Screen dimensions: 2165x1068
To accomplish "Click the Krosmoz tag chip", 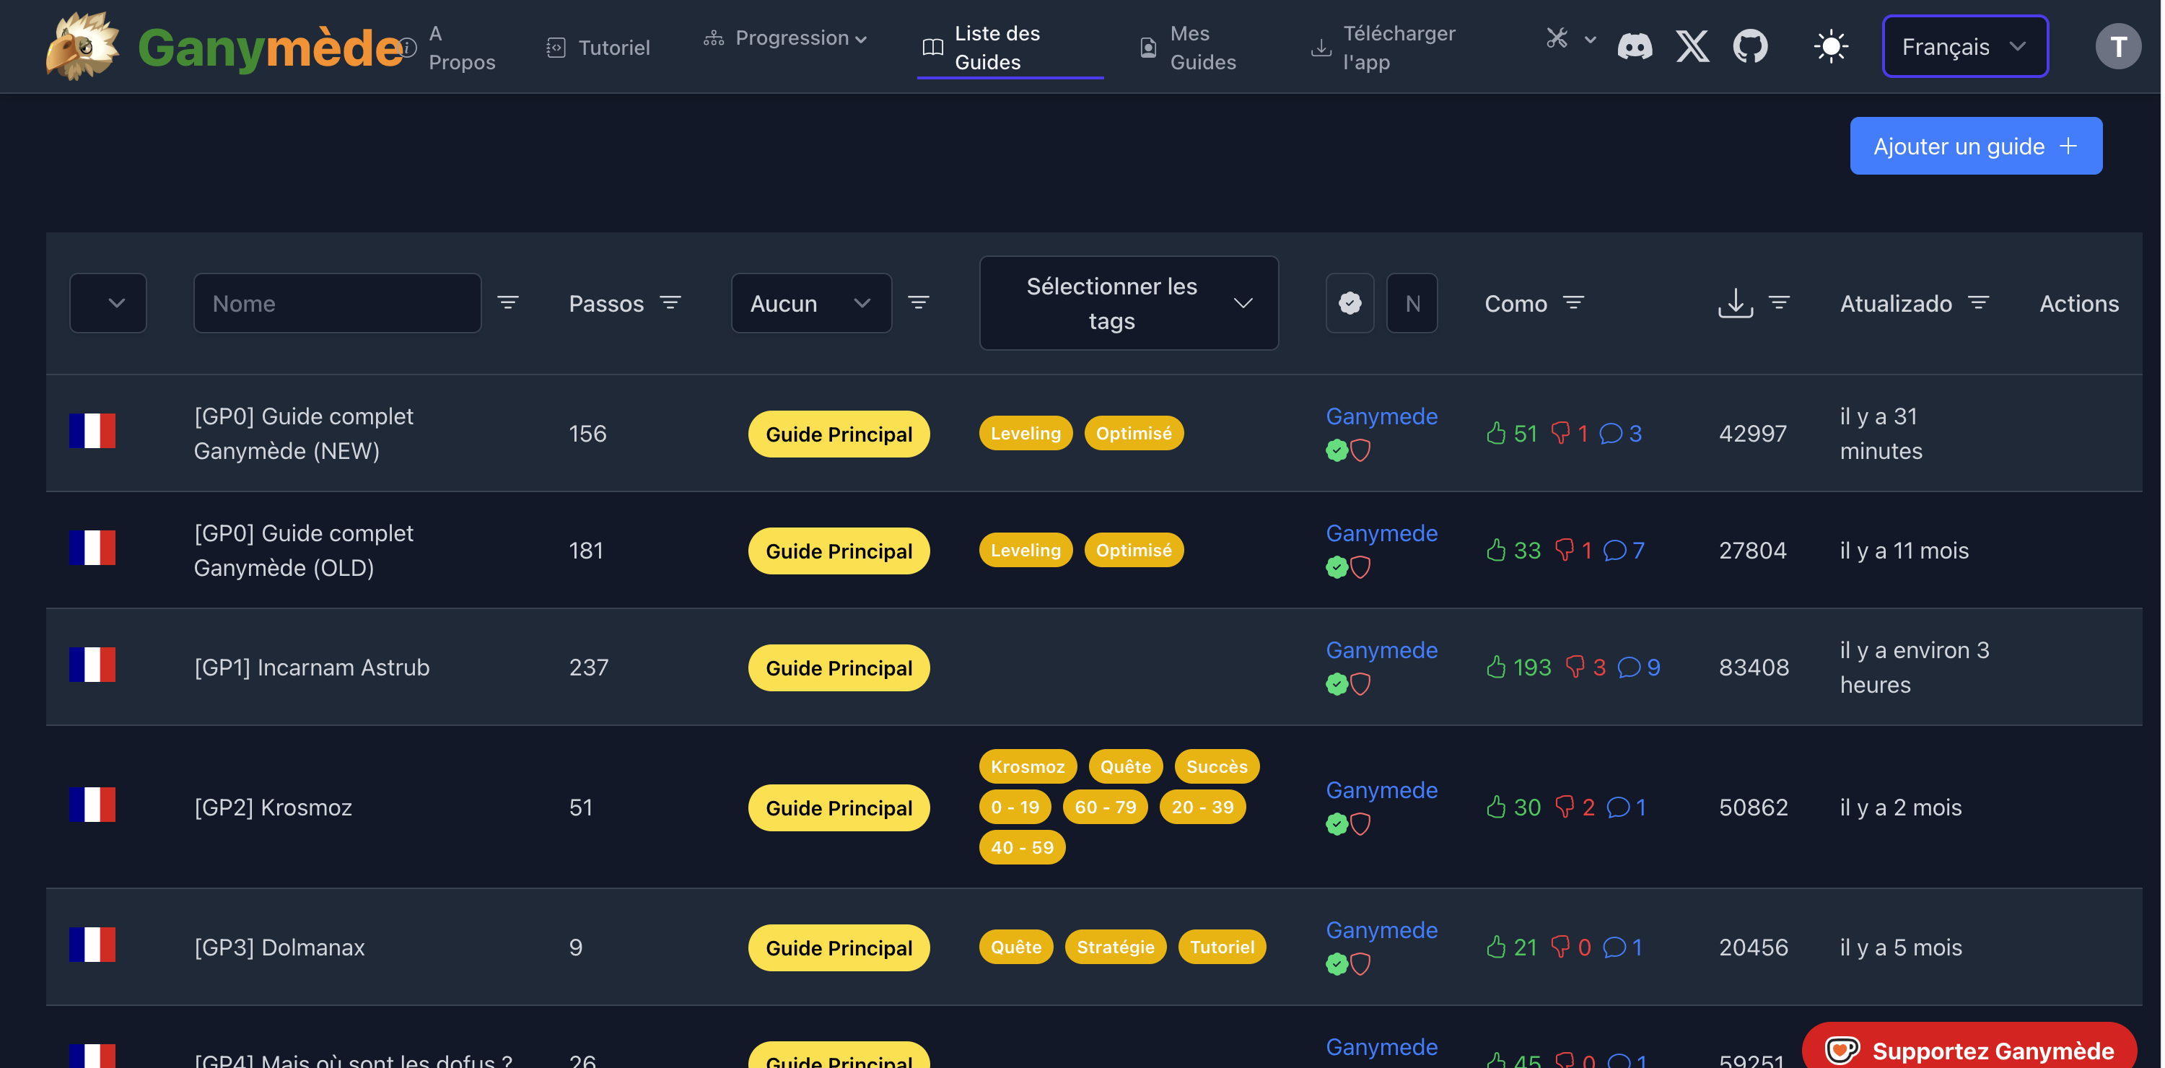I will pos(1028,766).
